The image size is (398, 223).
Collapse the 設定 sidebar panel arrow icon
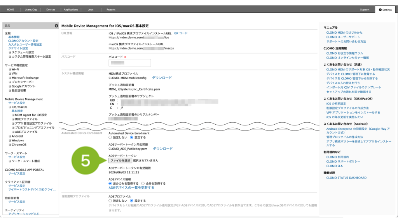[x=56, y=26]
